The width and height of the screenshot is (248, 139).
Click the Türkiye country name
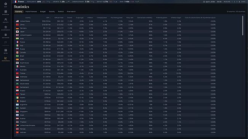click(x=22, y=73)
